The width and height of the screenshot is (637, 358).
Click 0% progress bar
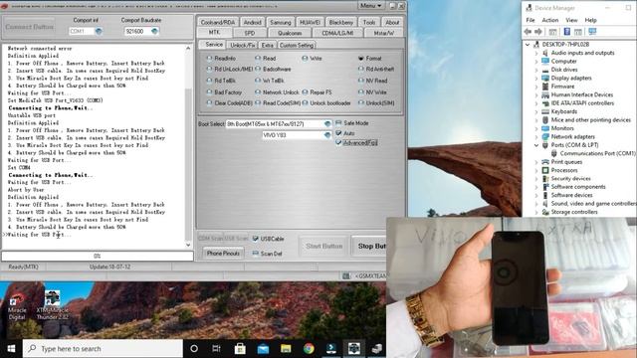point(98,257)
